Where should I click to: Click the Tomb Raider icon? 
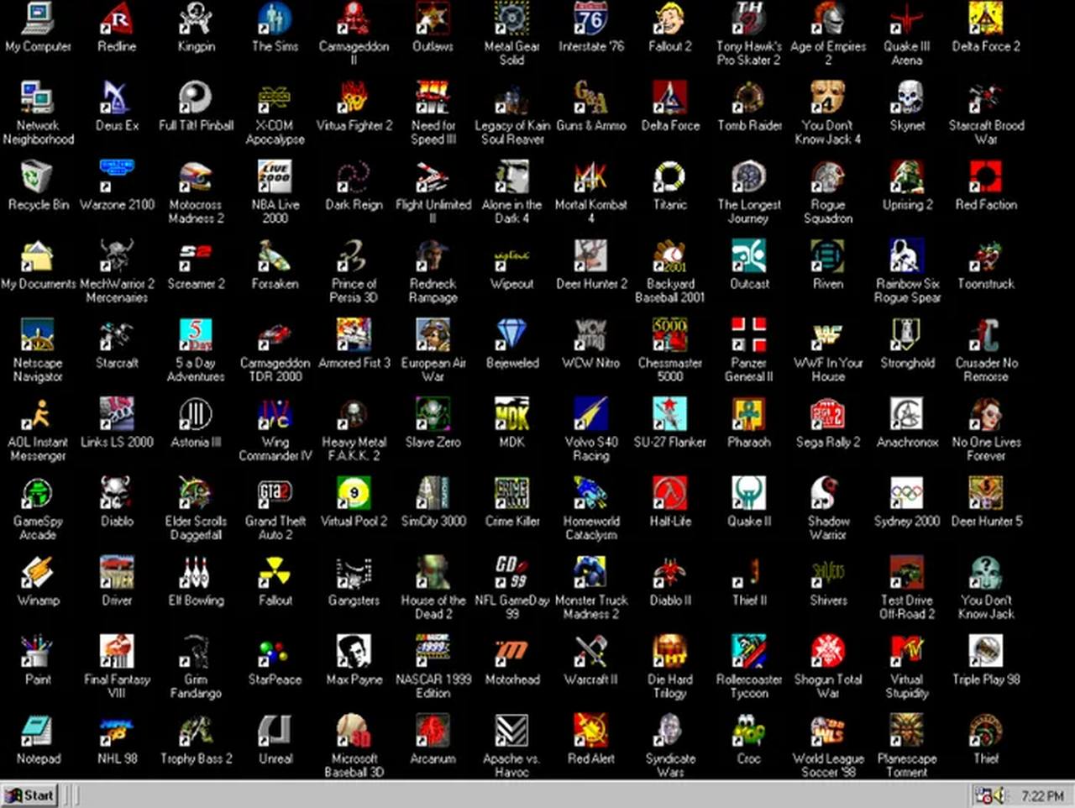[x=748, y=97]
